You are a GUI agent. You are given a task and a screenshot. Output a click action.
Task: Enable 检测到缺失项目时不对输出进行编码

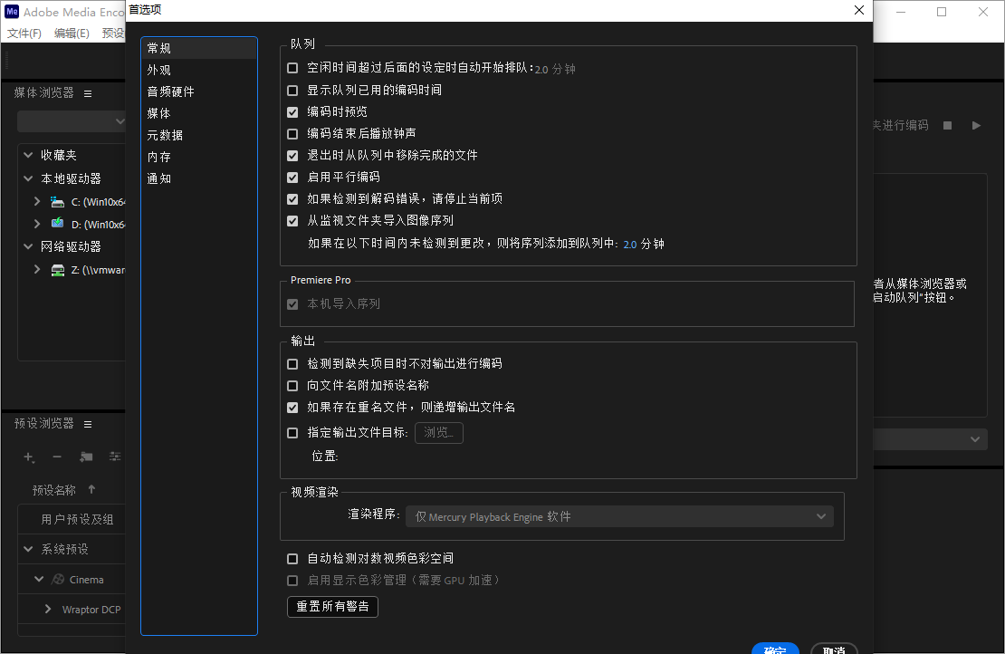(292, 363)
